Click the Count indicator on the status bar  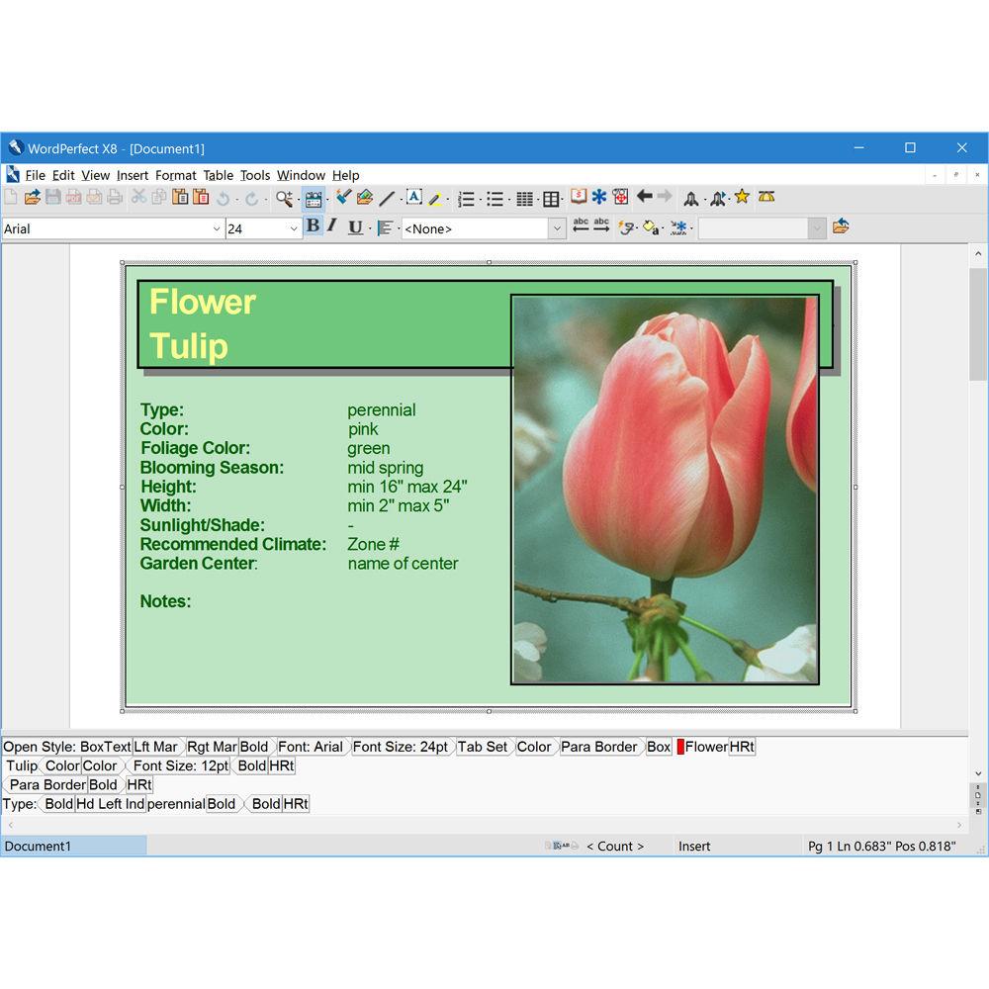pyautogui.click(x=616, y=846)
